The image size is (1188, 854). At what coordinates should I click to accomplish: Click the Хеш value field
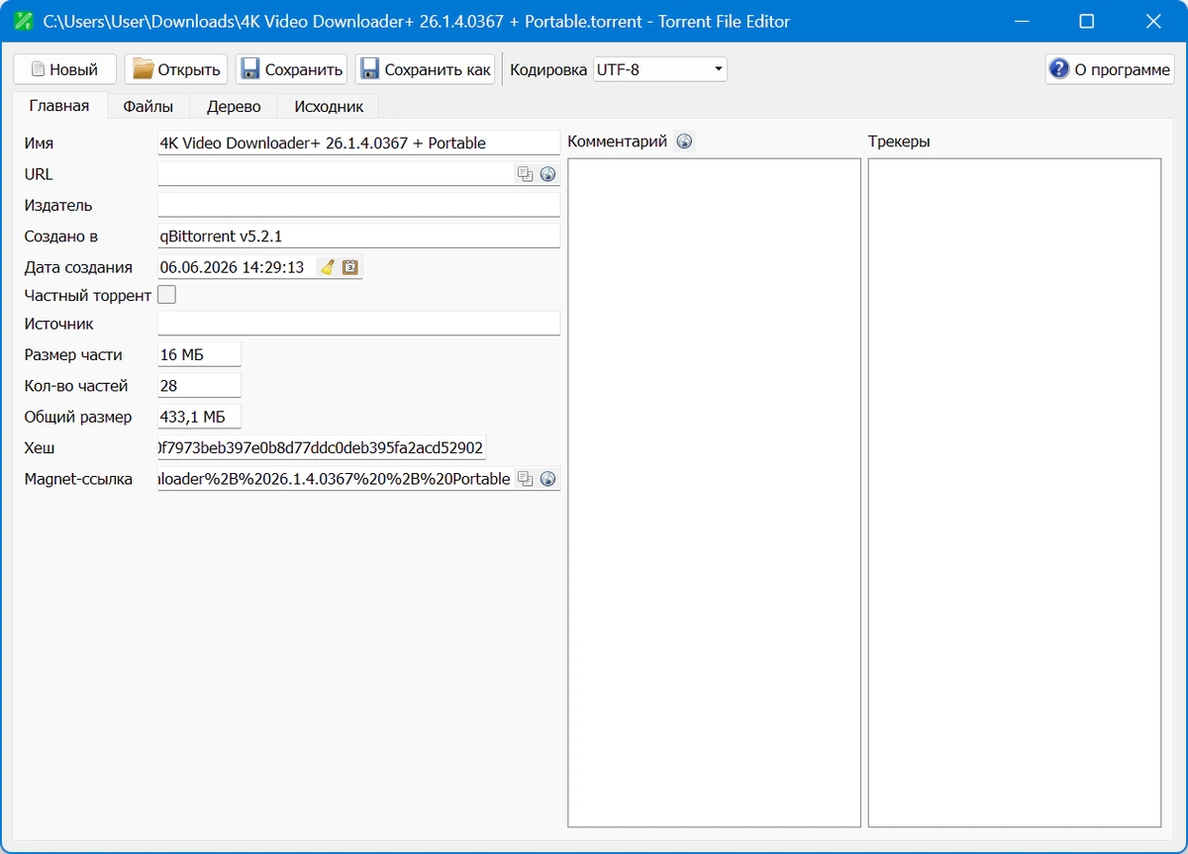tap(322, 448)
